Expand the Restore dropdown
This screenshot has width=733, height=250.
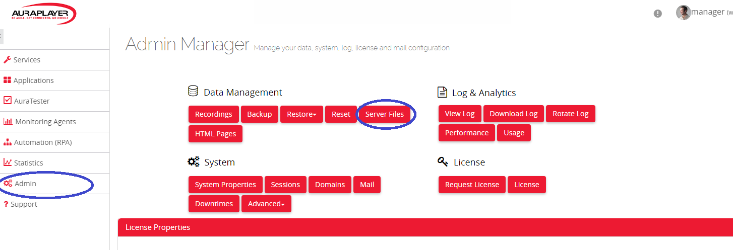[x=302, y=114]
